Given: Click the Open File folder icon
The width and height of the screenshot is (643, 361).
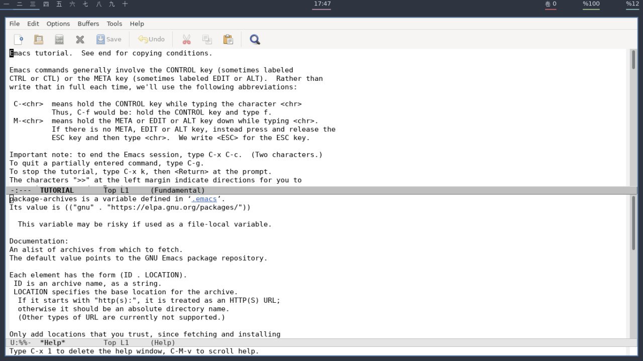Looking at the screenshot, I should coord(39,39).
